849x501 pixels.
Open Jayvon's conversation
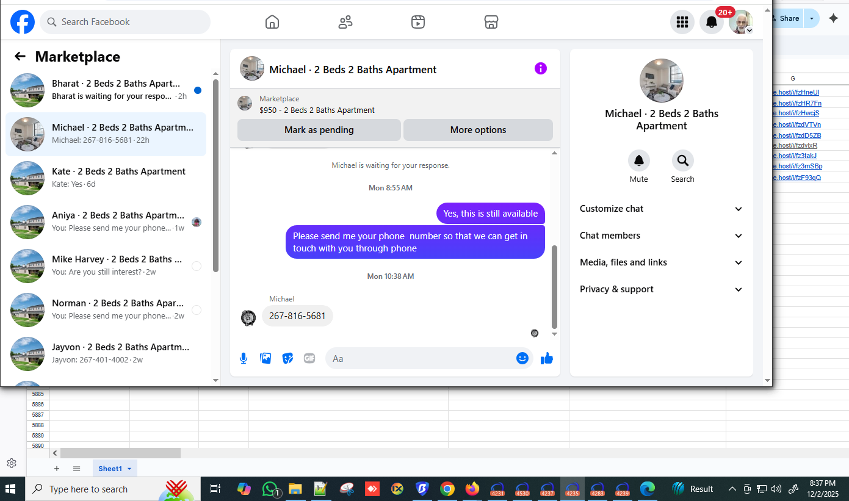click(106, 354)
